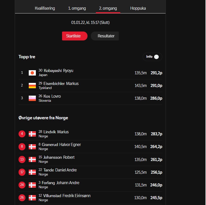Click Norway flag beside Tande Daniel Andre

[32, 172]
